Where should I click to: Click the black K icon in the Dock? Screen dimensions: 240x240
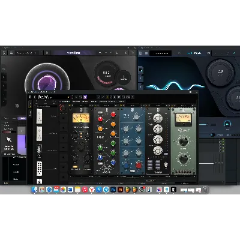pos(173,190)
